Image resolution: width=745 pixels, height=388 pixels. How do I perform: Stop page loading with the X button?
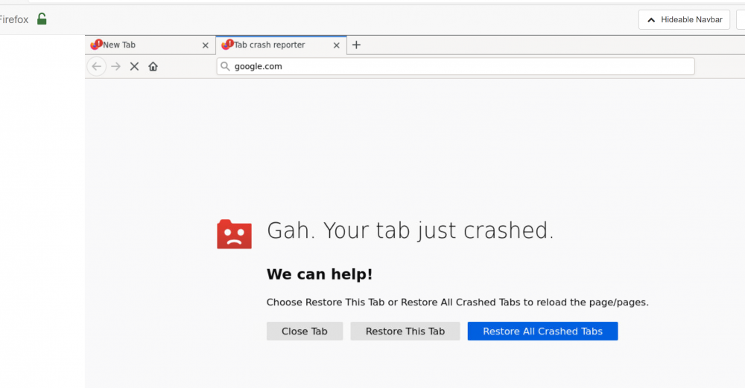pos(134,66)
